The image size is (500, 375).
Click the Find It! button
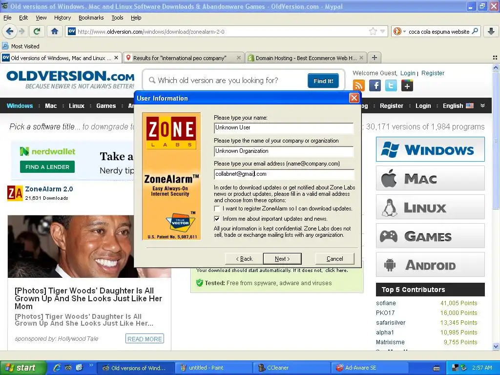click(x=323, y=81)
